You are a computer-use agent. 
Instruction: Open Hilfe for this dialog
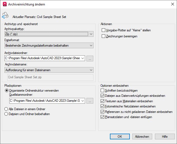pos(165,137)
